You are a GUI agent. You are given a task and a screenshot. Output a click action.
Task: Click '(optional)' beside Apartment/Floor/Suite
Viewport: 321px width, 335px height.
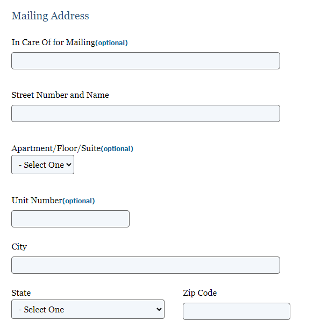(x=117, y=149)
